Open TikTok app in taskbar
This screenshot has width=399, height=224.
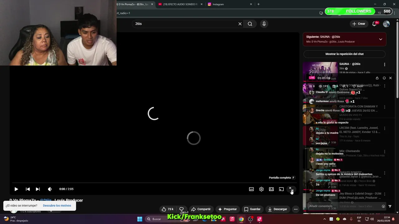pos(259,219)
